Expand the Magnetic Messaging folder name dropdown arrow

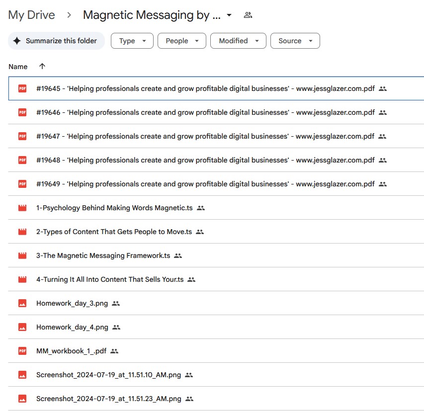pos(229,15)
